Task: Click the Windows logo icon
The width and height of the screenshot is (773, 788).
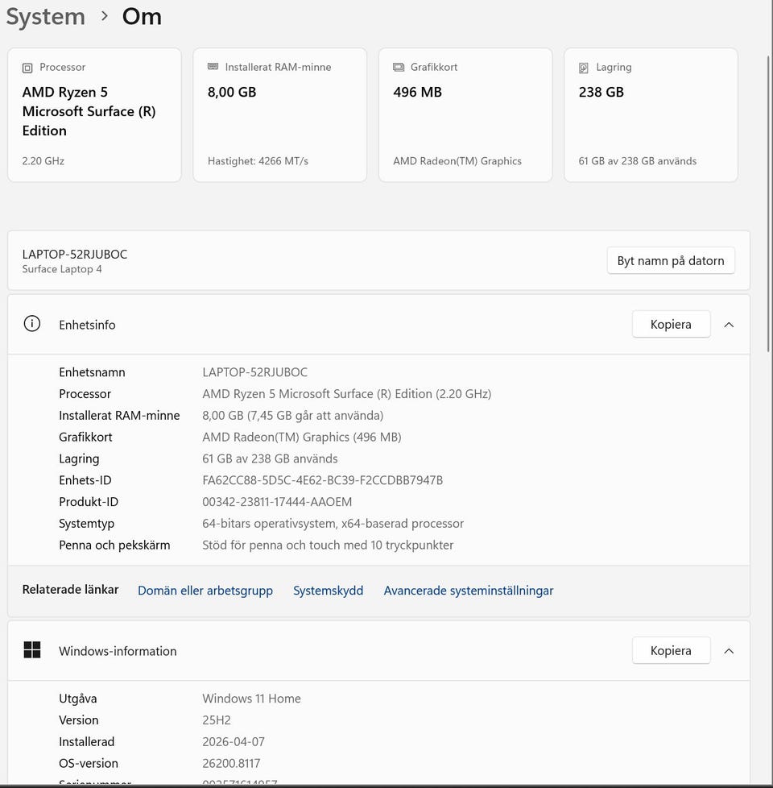Action: tap(32, 650)
